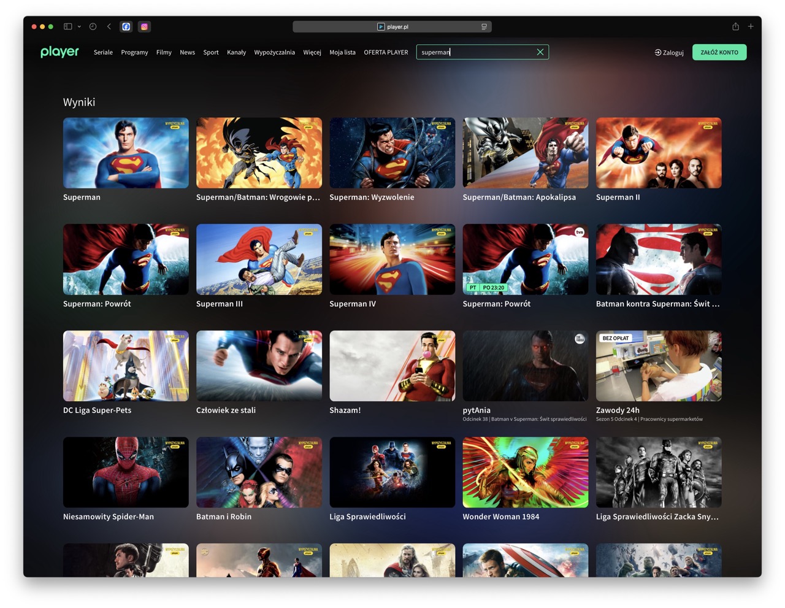
Task: Open Superman: Powrót airing PT 23:20 thumbnail
Action: pyautogui.click(x=526, y=260)
